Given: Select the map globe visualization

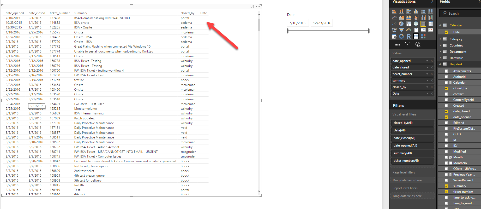Looking at the screenshot, I should click(x=416, y=24).
